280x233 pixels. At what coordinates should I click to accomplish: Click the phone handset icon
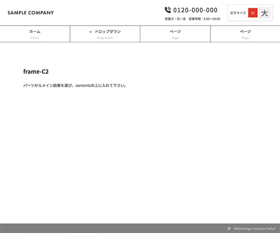pos(168,10)
